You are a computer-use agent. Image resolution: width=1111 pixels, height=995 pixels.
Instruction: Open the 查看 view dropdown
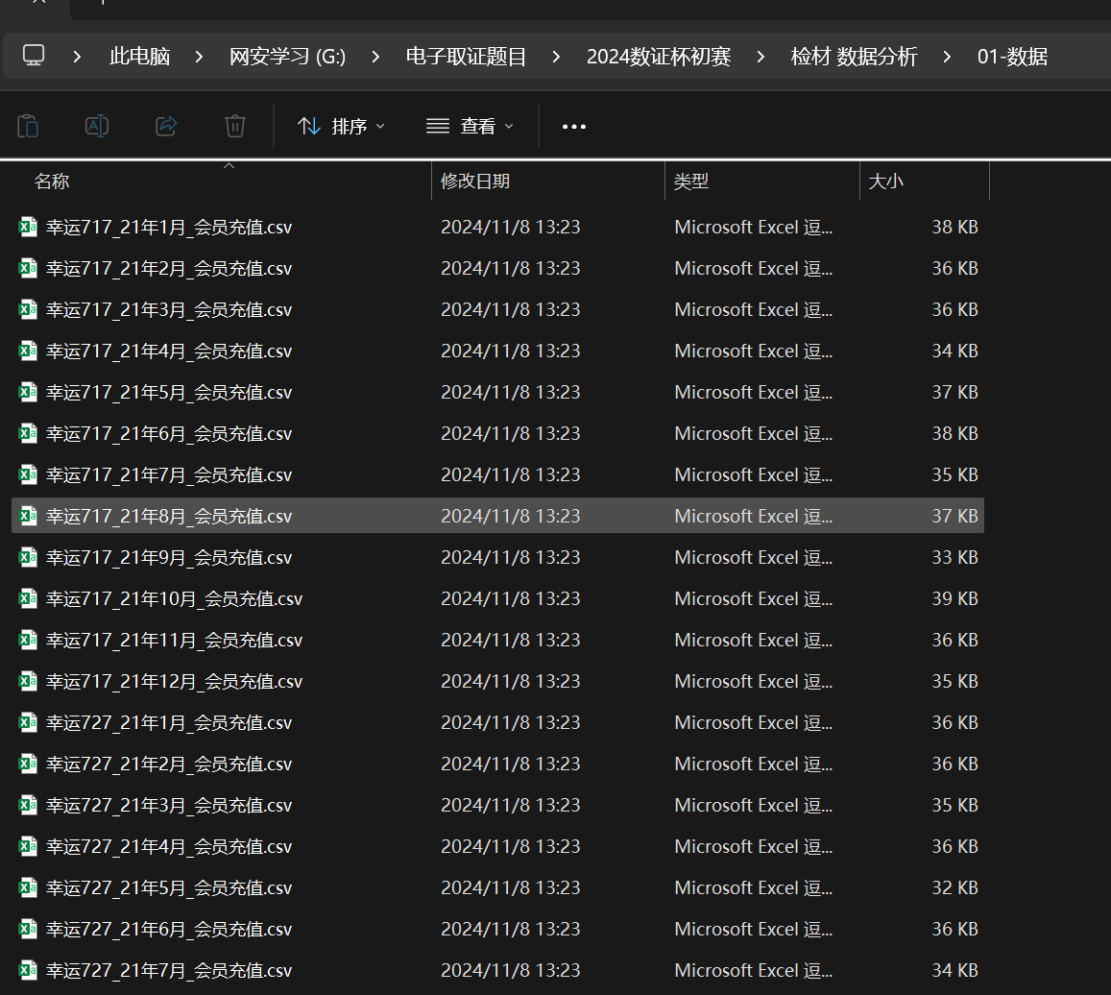coord(470,127)
